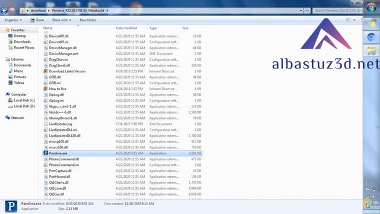Open the browser icon on the taskbar
Viewport: 380px width, 214px height.
click(371, 37)
